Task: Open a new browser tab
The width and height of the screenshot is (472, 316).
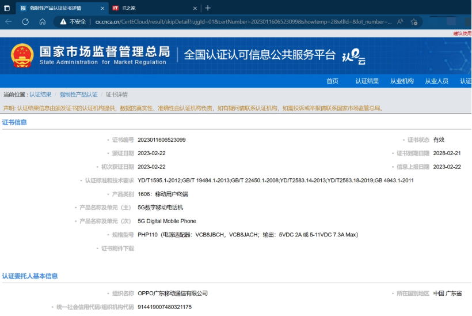Action: pos(208,8)
